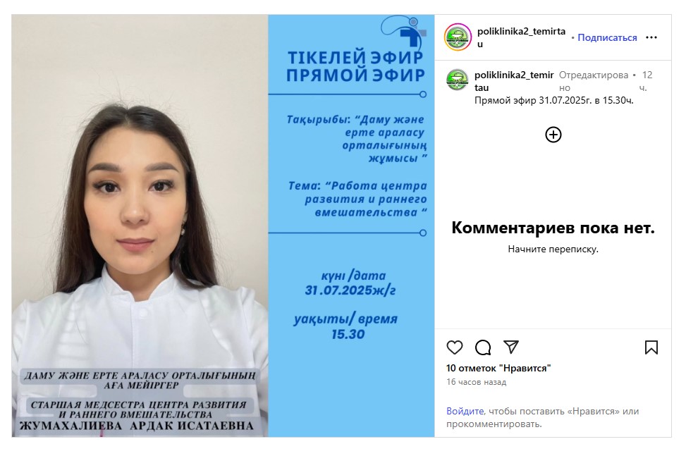Click the Начните переписку text
686x456 pixels.
pyautogui.click(x=553, y=249)
